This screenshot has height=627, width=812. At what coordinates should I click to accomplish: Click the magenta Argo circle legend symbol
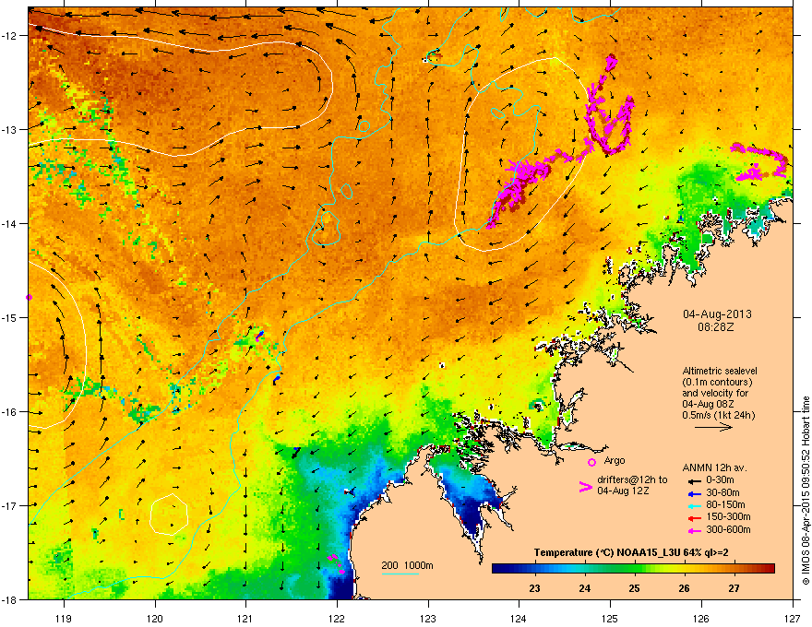(x=591, y=462)
